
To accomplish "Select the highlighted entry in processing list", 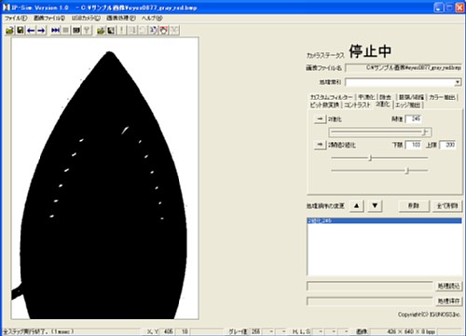I will click(384, 220).
